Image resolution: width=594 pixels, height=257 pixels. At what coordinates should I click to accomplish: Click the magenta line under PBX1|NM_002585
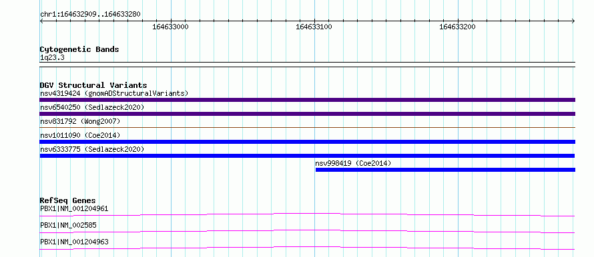tap(307, 231)
